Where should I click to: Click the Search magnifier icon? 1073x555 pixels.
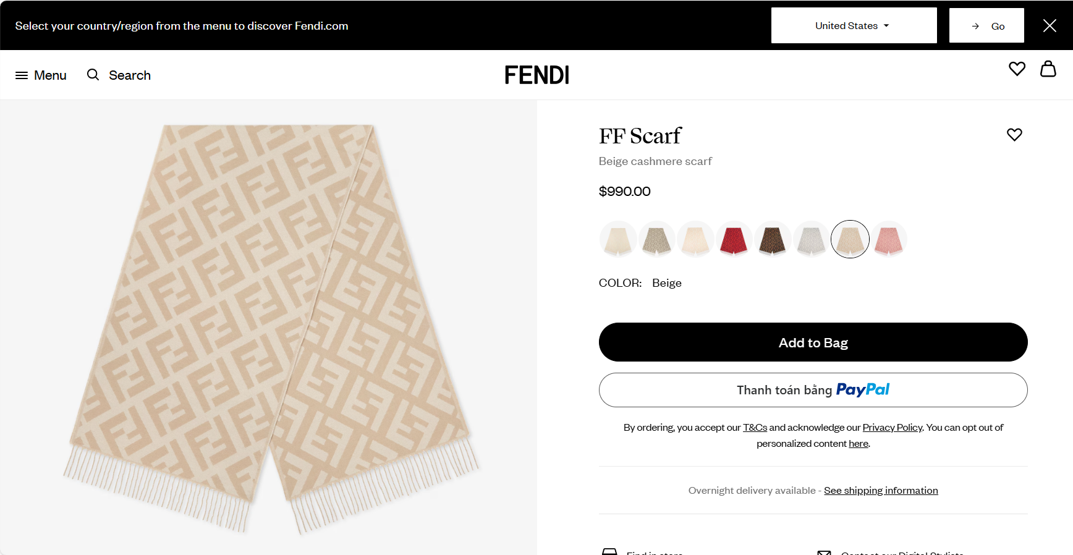(93, 75)
